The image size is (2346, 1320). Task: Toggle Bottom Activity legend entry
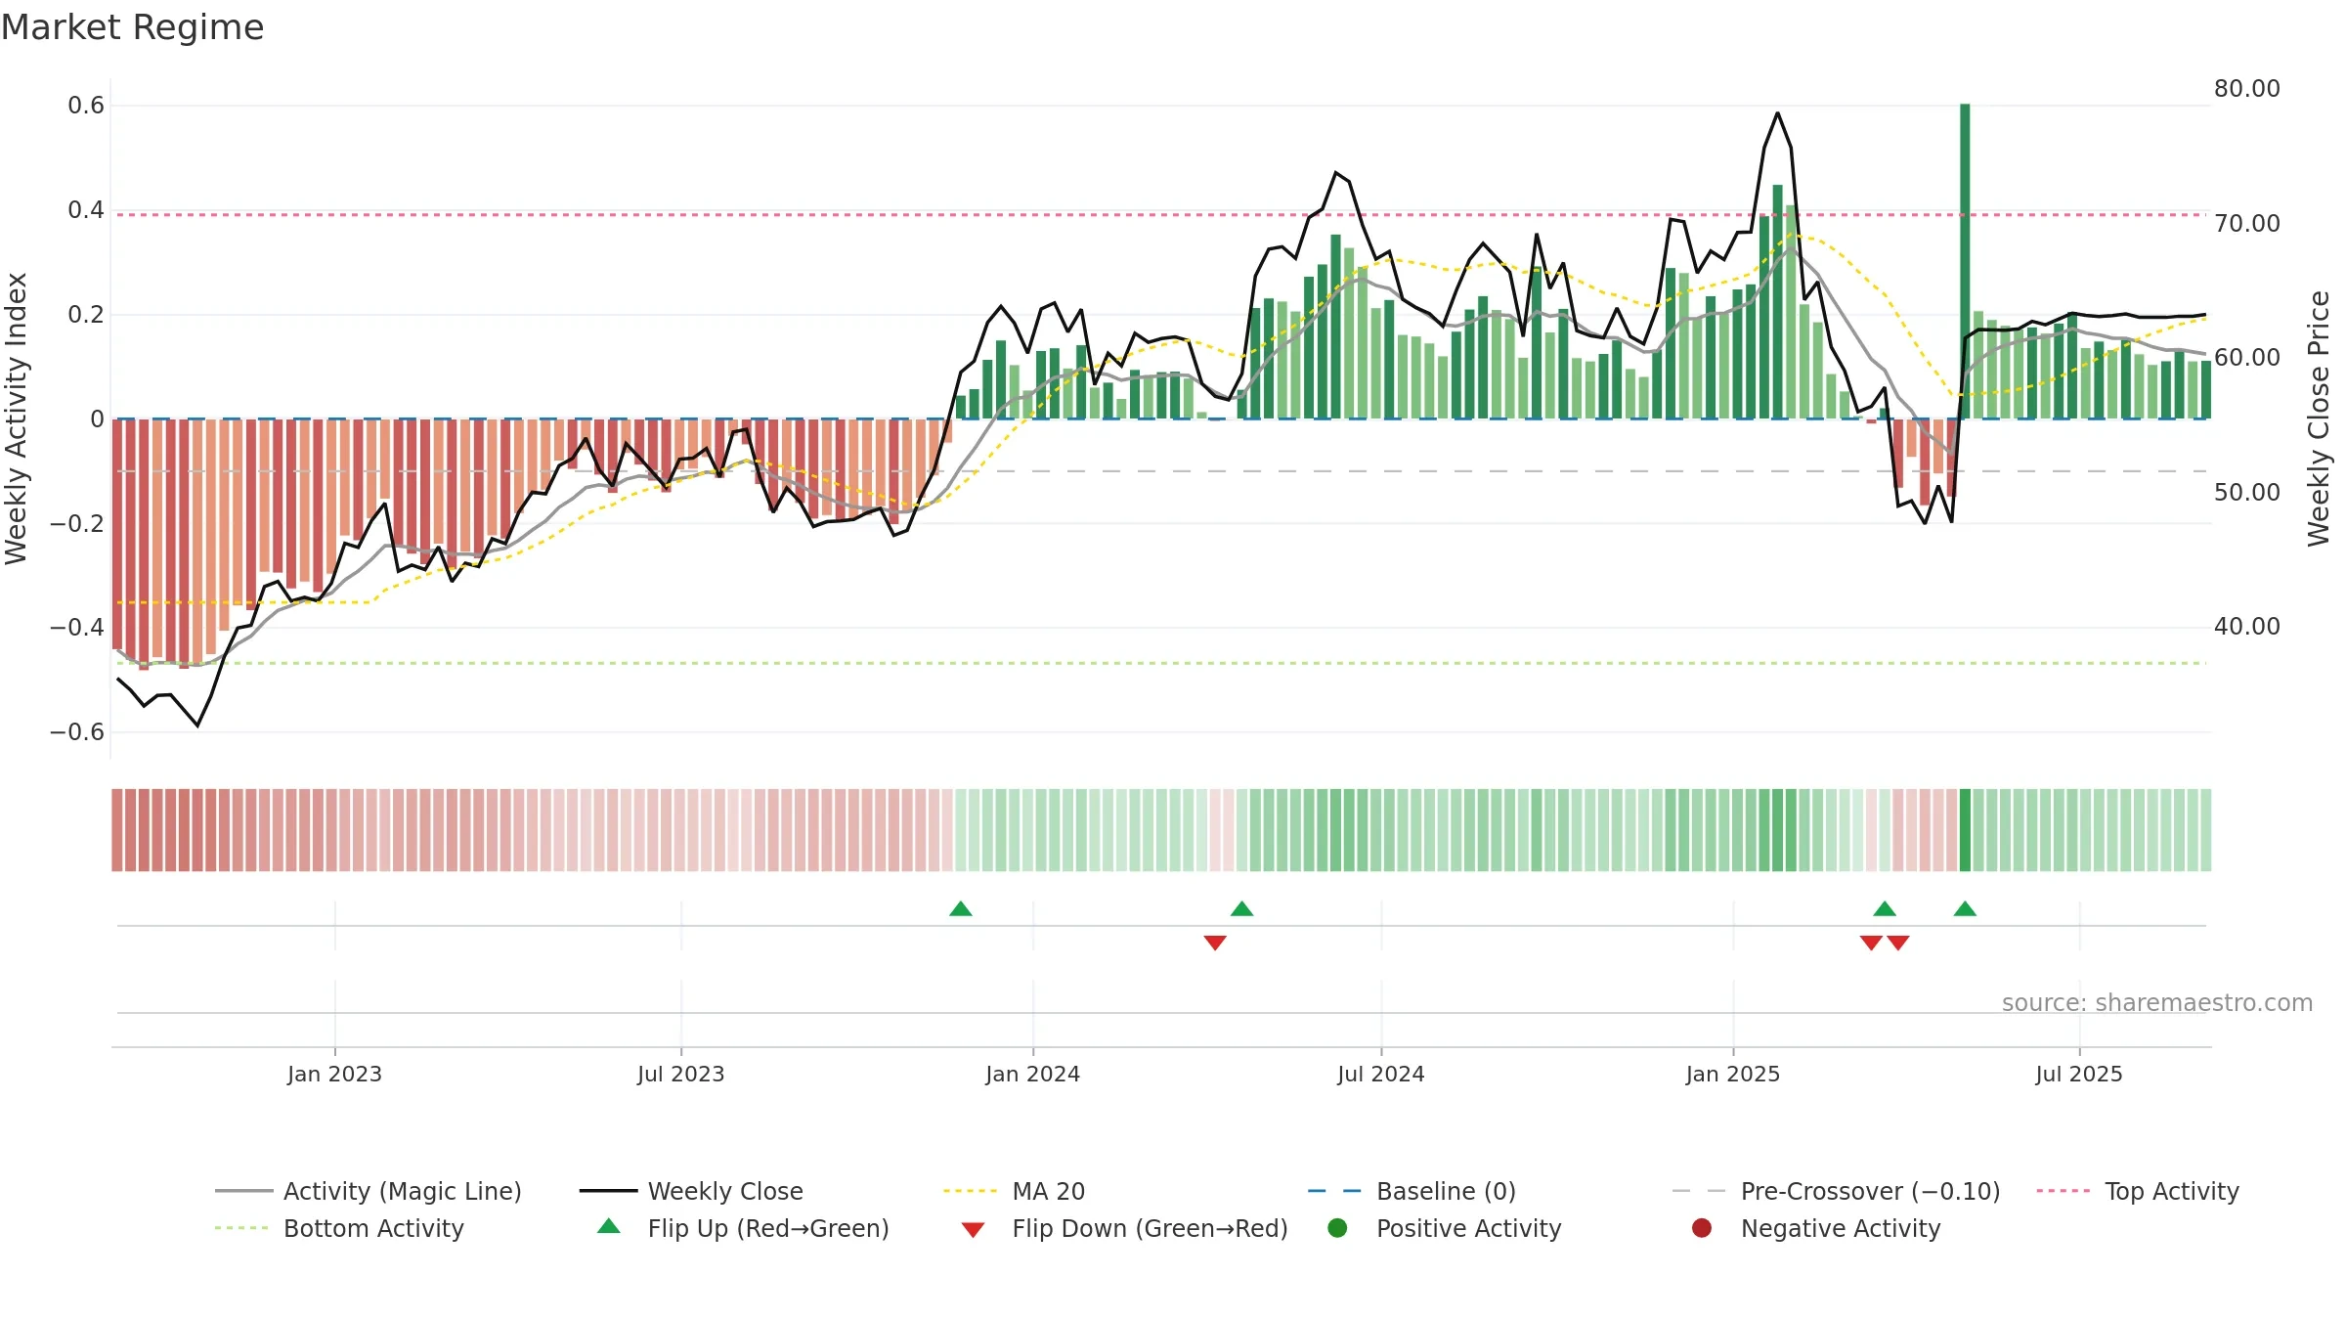(x=339, y=1228)
